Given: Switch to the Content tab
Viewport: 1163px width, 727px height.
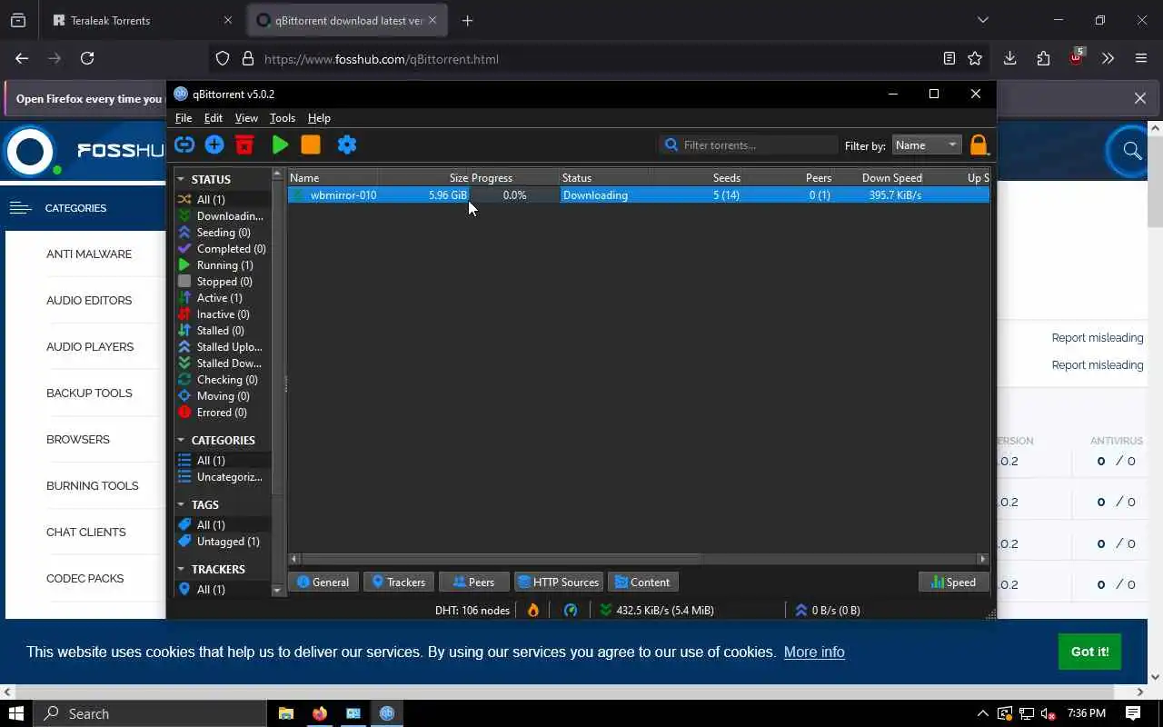Looking at the screenshot, I should pos(643,582).
